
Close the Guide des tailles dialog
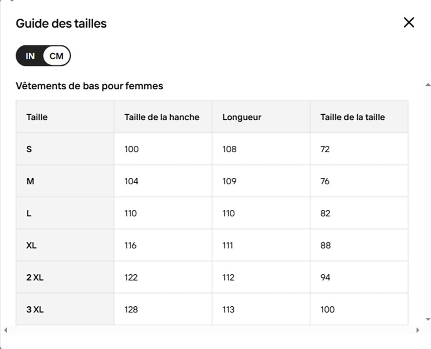(x=409, y=22)
